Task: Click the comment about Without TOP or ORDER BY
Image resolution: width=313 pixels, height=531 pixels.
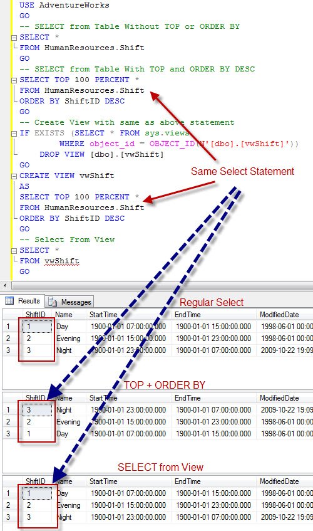Action: coord(130,26)
